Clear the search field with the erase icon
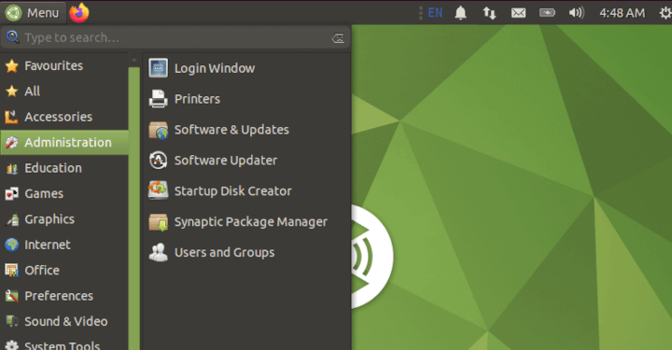 click(338, 38)
